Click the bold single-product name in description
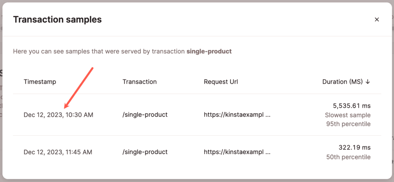394x182 pixels. point(209,51)
